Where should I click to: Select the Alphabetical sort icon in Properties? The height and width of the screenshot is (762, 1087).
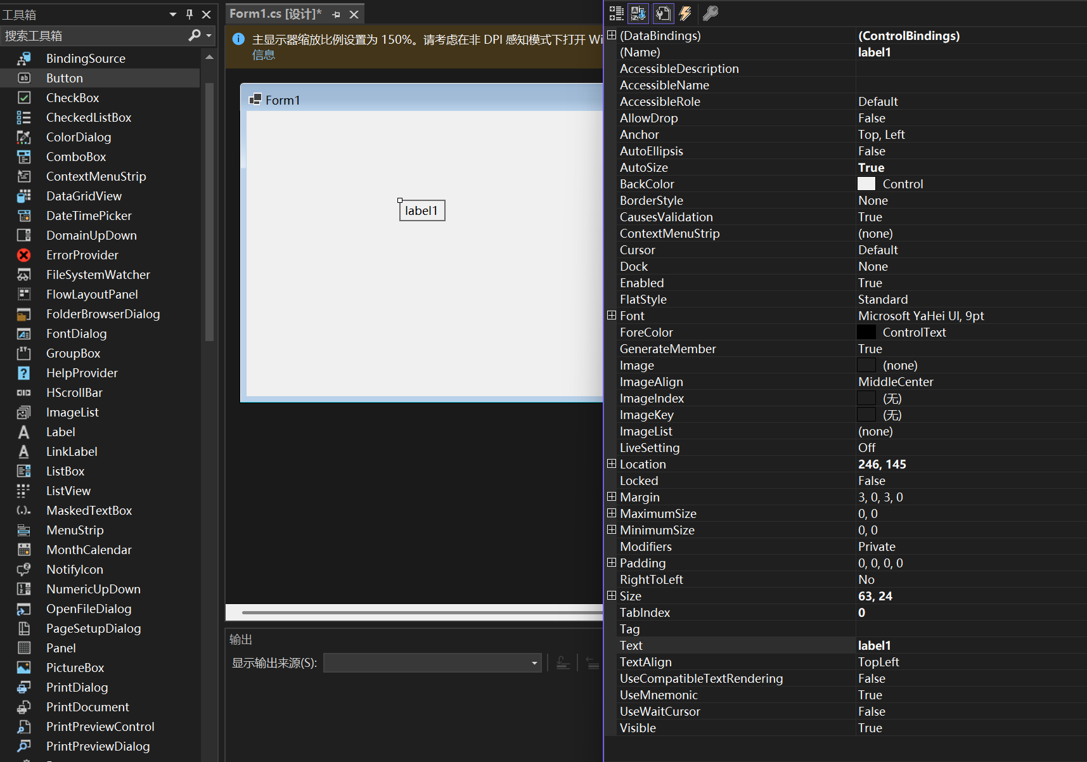(x=638, y=13)
